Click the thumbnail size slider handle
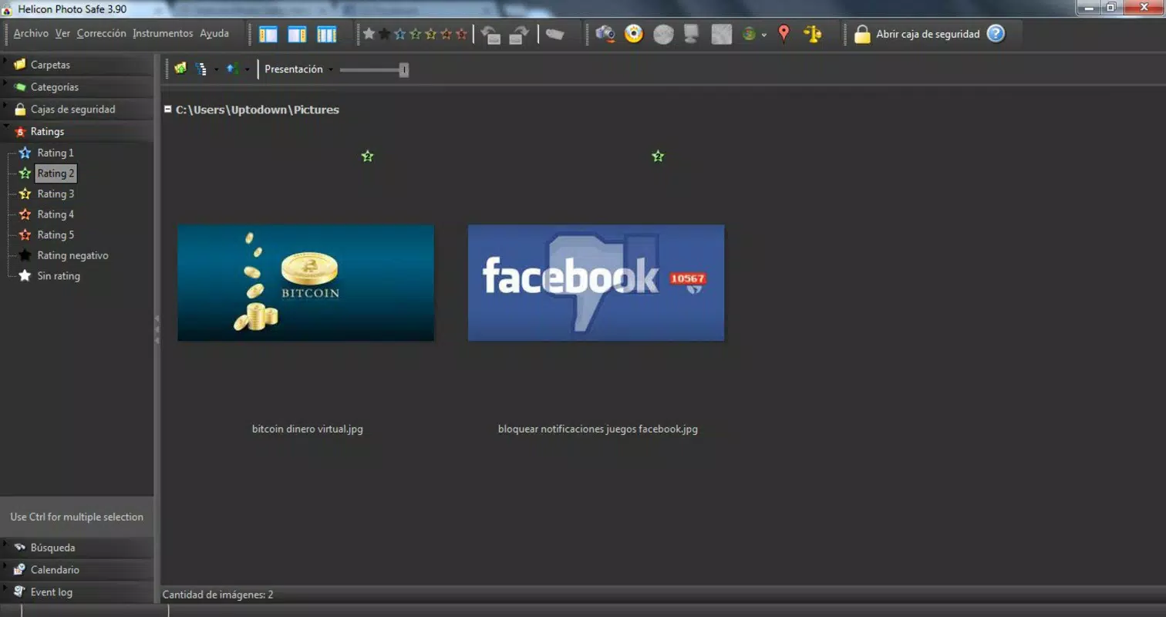 [x=404, y=70]
